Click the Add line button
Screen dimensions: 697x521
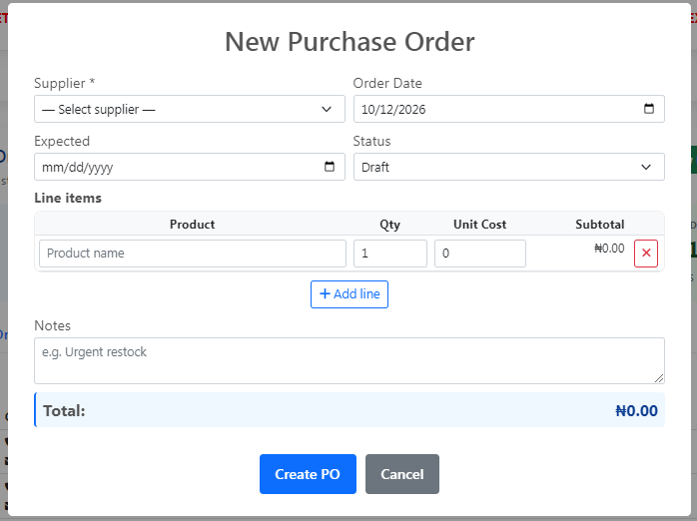tap(349, 294)
